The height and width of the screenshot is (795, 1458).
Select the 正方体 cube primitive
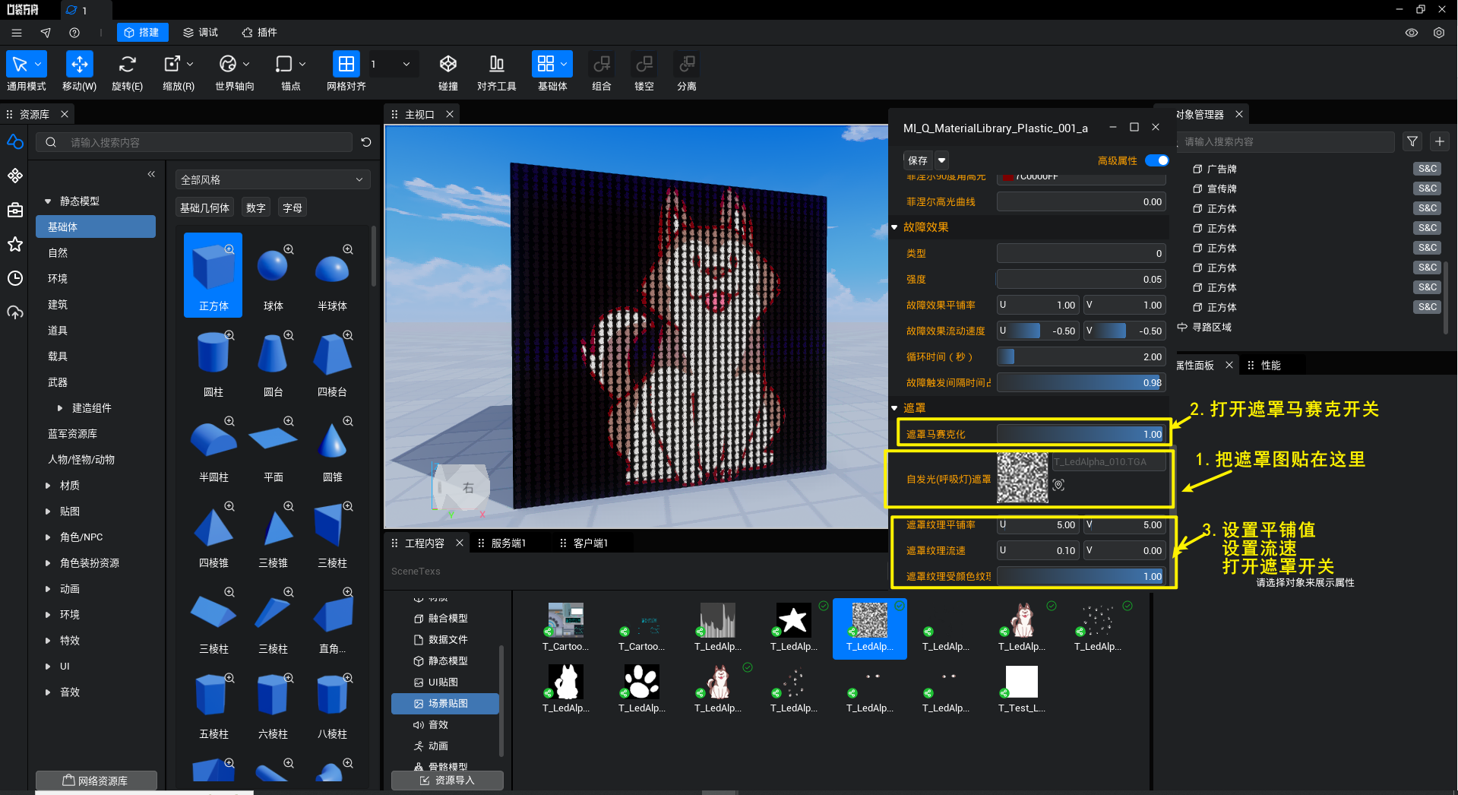point(213,274)
